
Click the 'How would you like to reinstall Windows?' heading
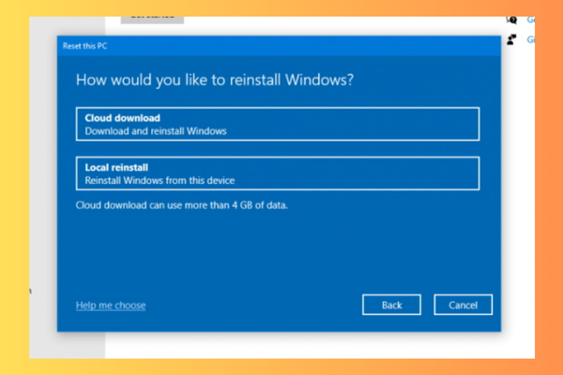pyautogui.click(x=215, y=80)
